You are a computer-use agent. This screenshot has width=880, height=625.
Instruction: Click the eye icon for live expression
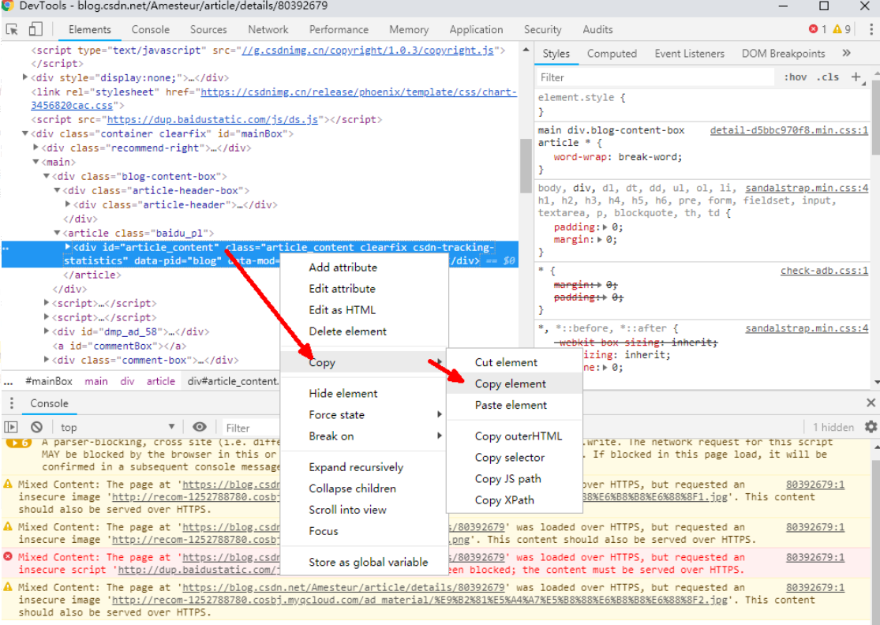200,427
